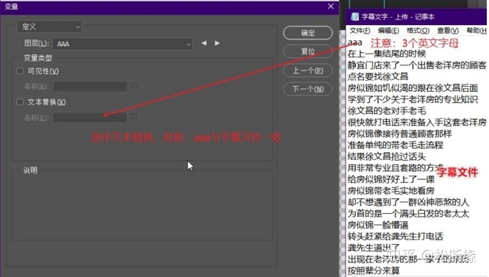This screenshot has height=277, width=489.
Task: Open text replacement name dropdown arrow
Action: pyautogui.click(x=135, y=117)
